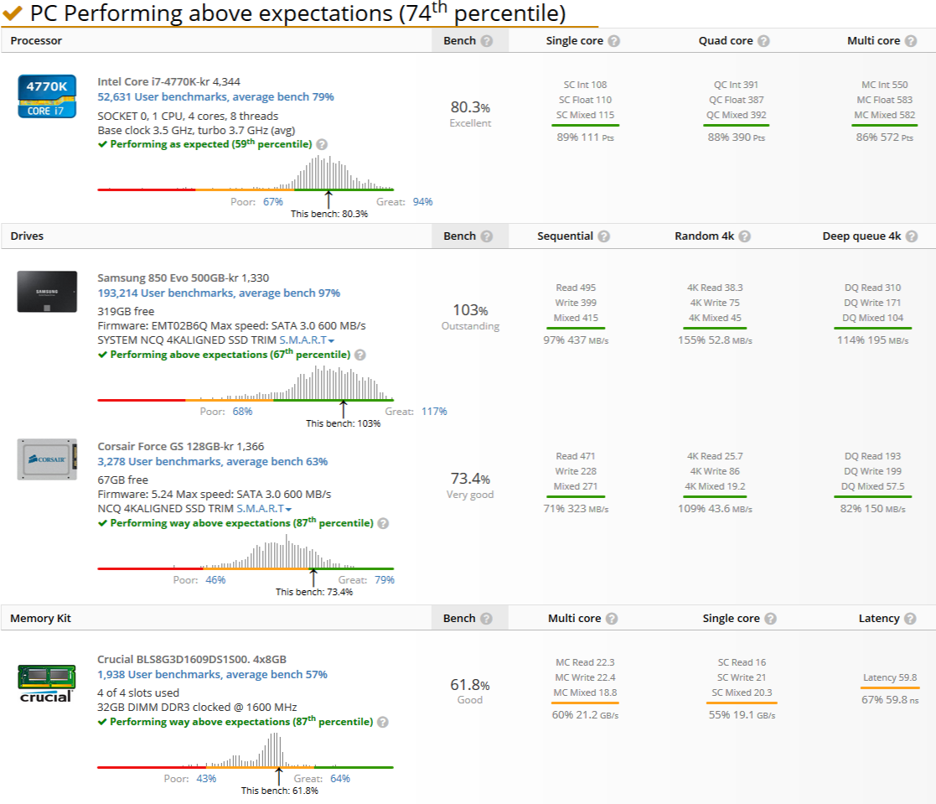The image size is (936, 804).
Task: Click Corsair '71% 323 MB/s' sequential result
Action: (x=576, y=509)
